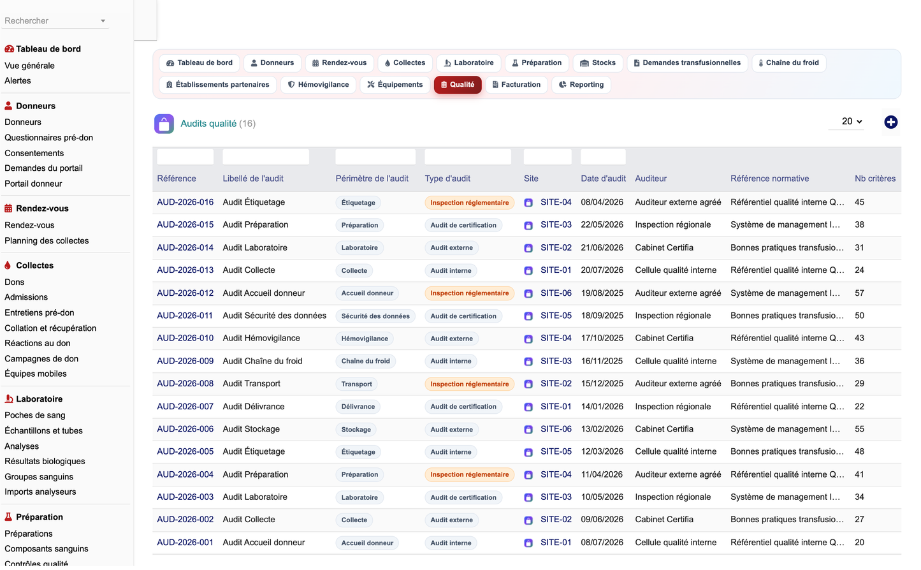
Task: Open the Établissements partenaires tab
Action: click(217, 85)
